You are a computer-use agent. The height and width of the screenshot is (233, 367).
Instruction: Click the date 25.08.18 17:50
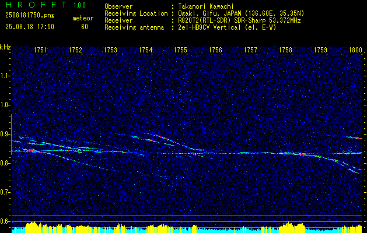point(30,27)
